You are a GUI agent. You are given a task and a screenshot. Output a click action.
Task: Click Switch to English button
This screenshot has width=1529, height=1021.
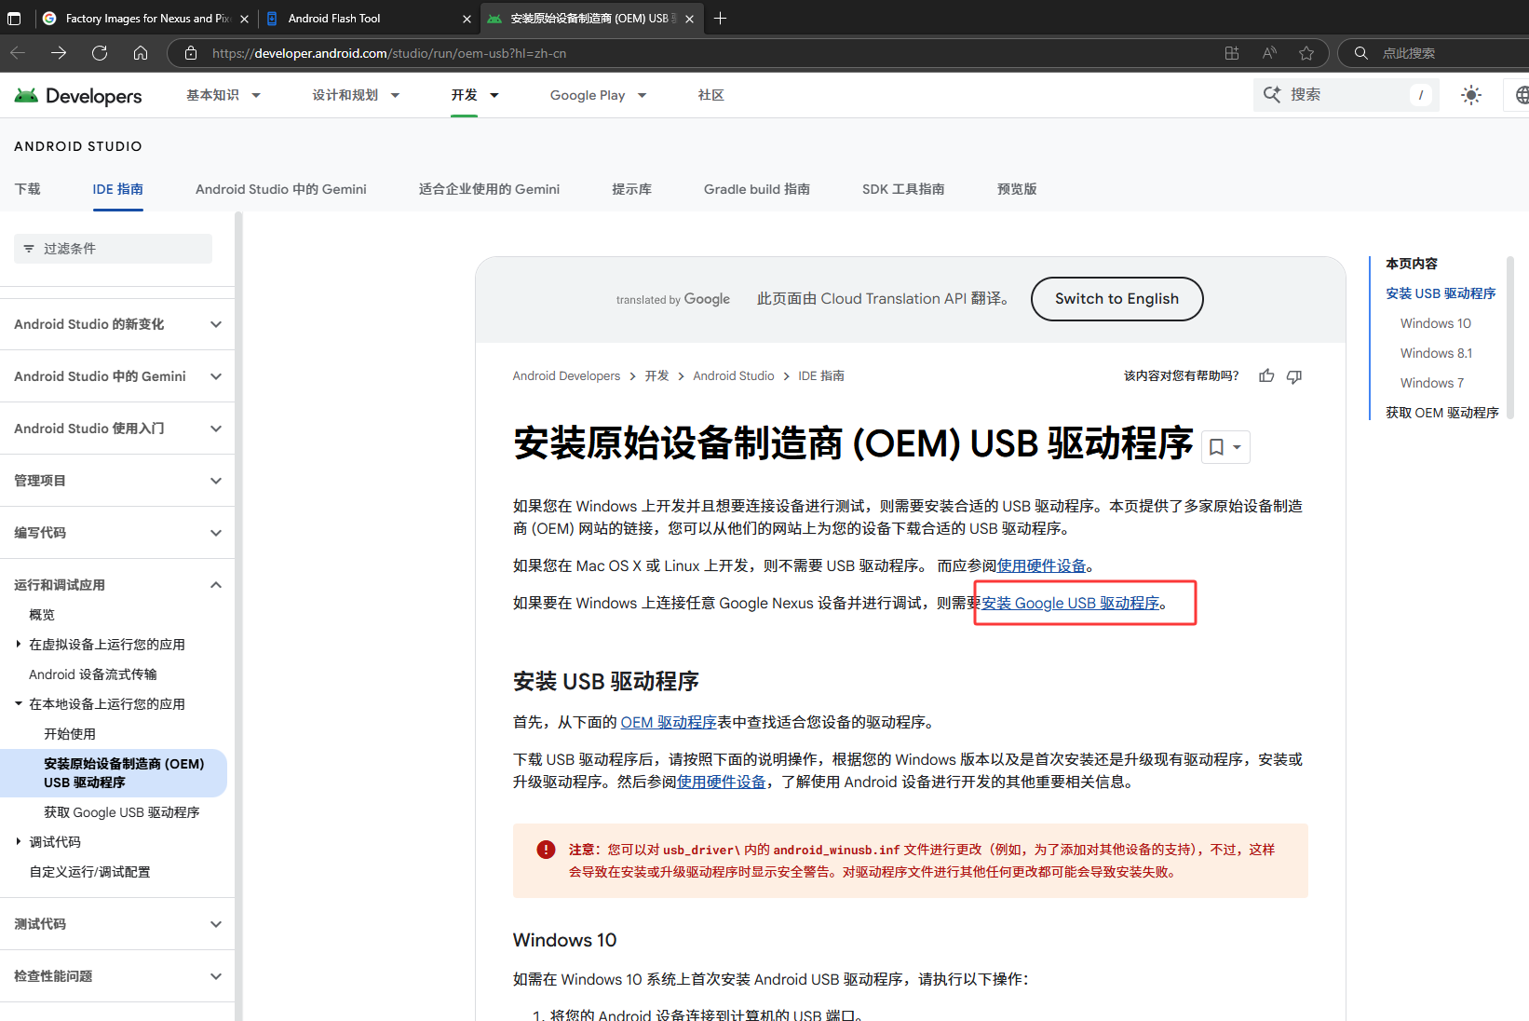pos(1116,298)
